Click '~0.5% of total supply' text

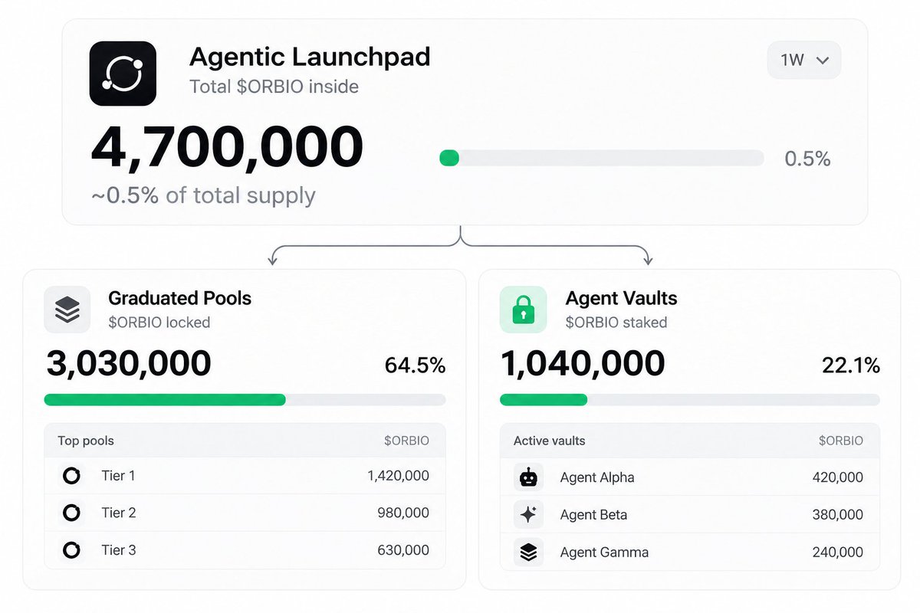(203, 195)
